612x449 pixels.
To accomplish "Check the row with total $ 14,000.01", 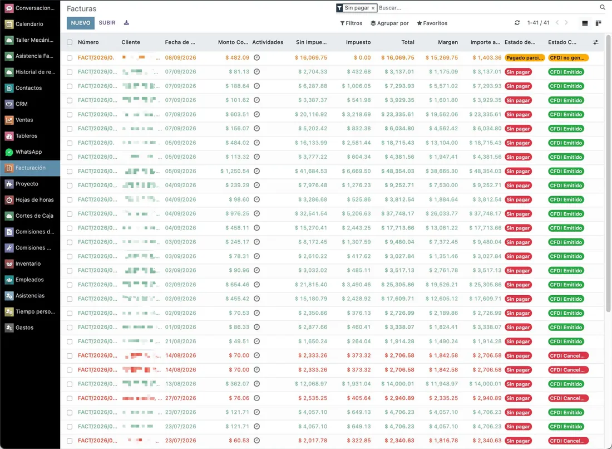I will 70,384.
